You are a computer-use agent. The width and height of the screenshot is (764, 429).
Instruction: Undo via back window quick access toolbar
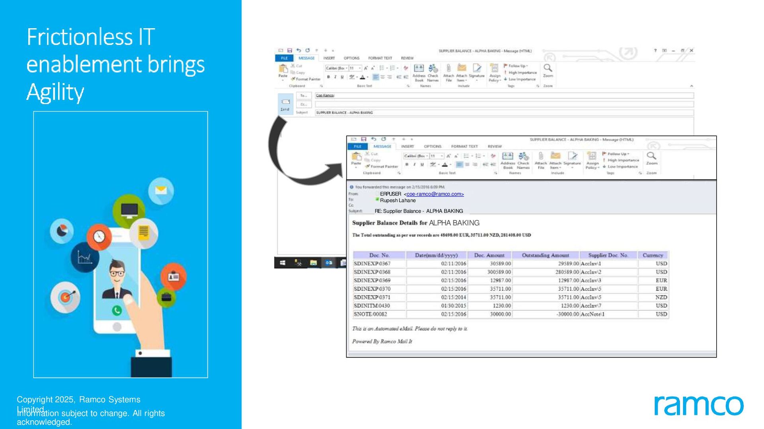(x=298, y=50)
